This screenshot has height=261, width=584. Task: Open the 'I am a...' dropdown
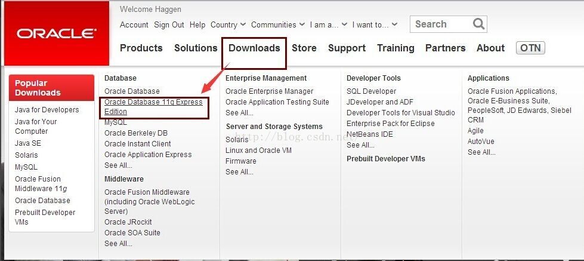click(329, 24)
